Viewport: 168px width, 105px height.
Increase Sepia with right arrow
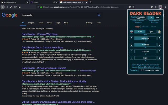159,58
